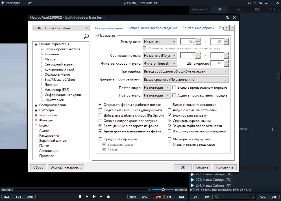Viewport: 281px width, 201px height.
Task: Uncheck Блокировать заставку option
Action: tap(169, 115)
